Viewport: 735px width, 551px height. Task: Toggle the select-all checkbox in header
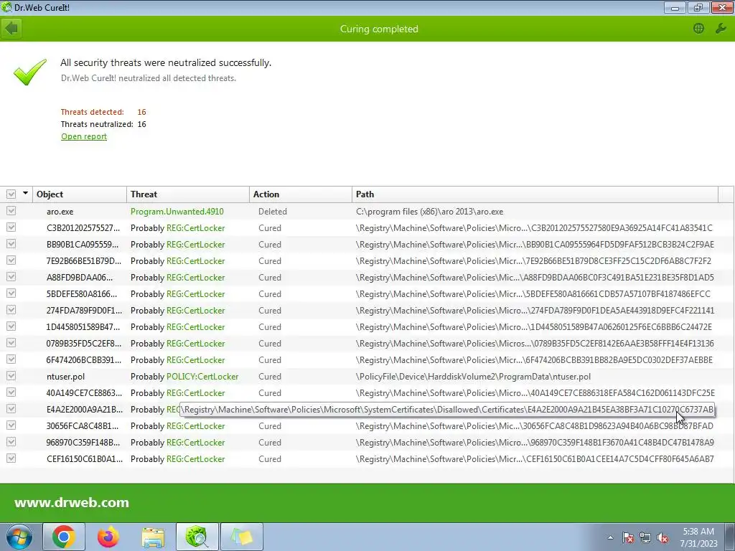click(11, 194)
